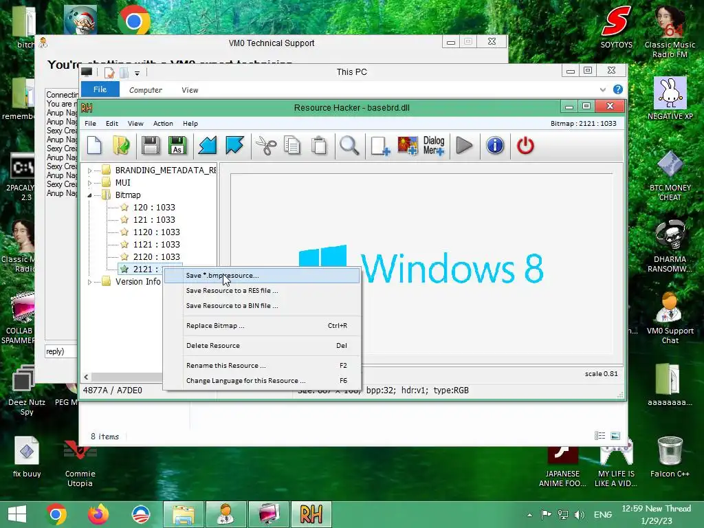Select bitmap resource 1120 : 1033
Screen dimensions: 704x528
tap(156, 232)
